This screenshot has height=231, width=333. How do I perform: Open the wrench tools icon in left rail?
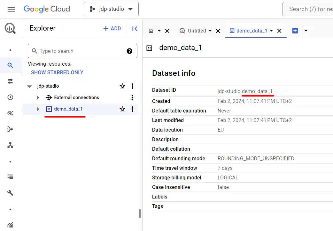pyautogui.click(x=10, y=193)
